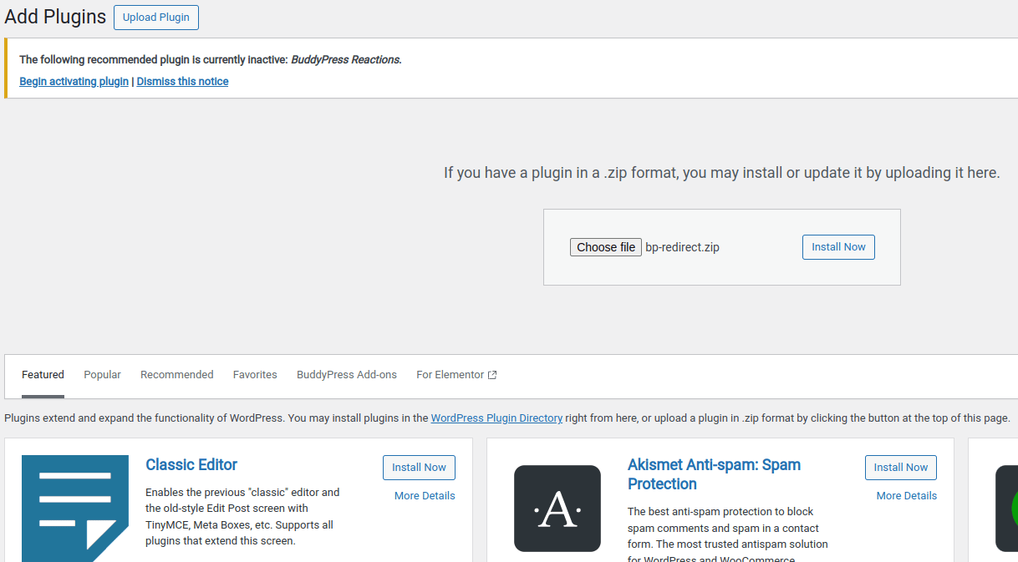Click the Akismet Anti-spam plugin icon

(x=557, y=508)
